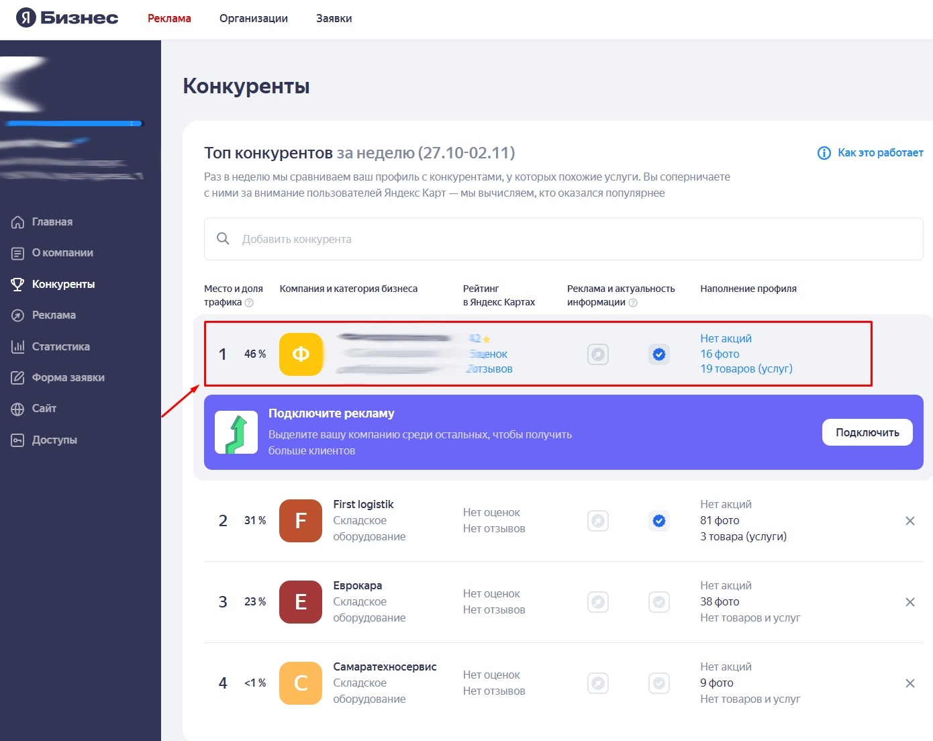Remove Еврокара from competitors list
The image size is (933, 741).
(x=910, y=602)
